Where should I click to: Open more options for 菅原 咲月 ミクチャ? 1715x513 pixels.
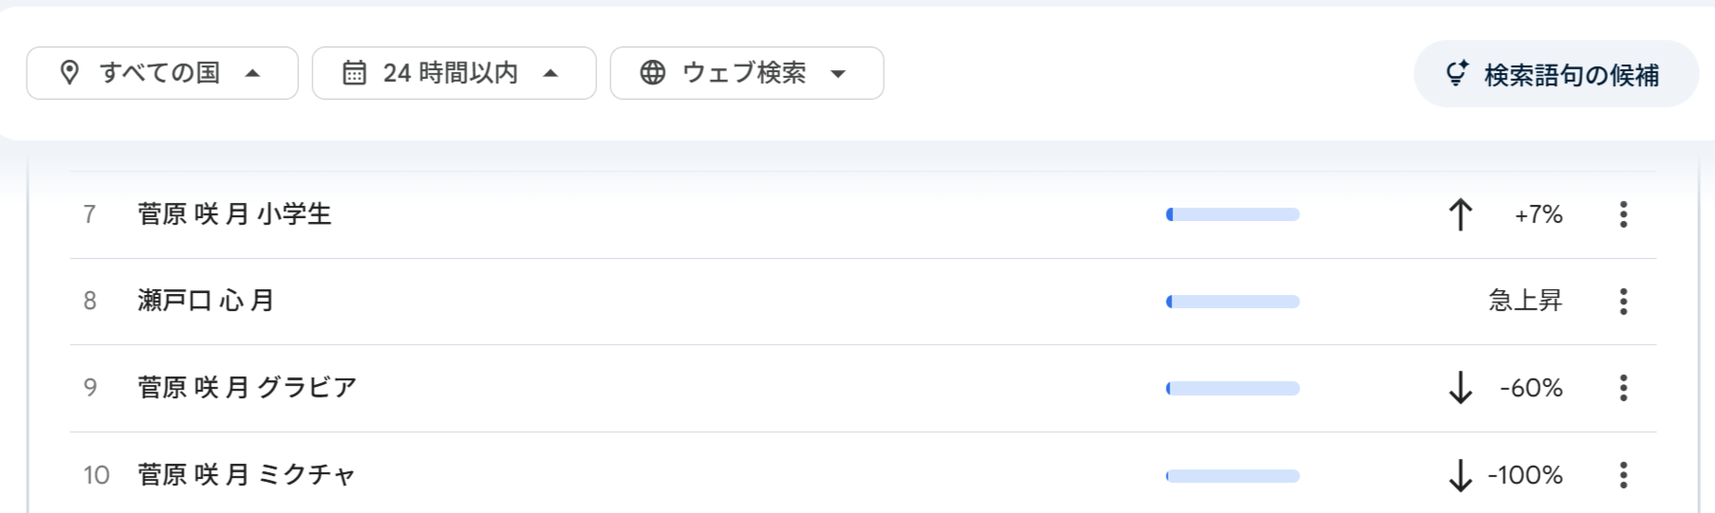coord(1623,475)
